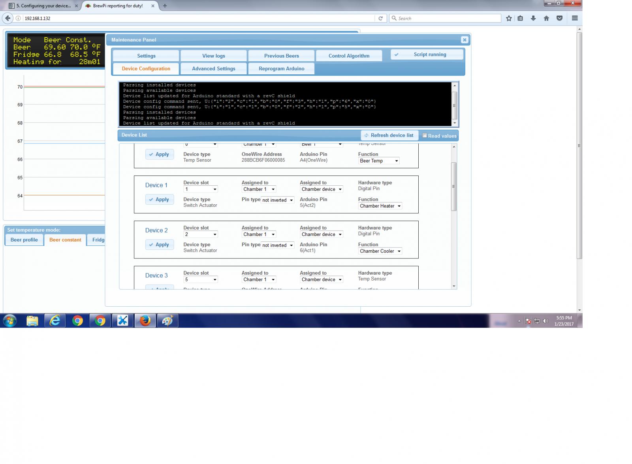
Task: Open Device 2 Chamber 1 dropdown
Action: [259, 234]
